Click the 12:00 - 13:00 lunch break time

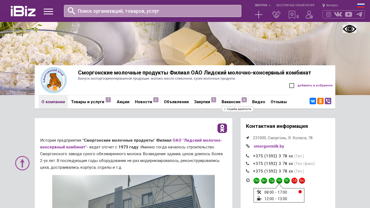click(x=276, y=199)
